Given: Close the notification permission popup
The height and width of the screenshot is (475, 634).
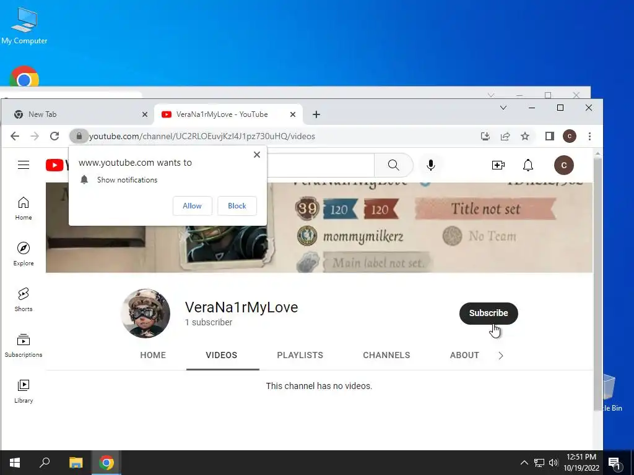Looking at the screenshot, I should click(257, 155).
